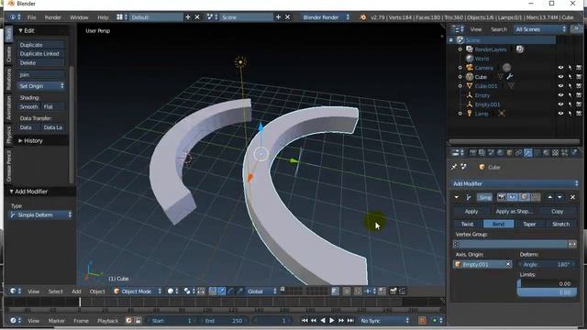Click the Copy modifier button
This screenshot has height=330, width=587.
[558, 212]
